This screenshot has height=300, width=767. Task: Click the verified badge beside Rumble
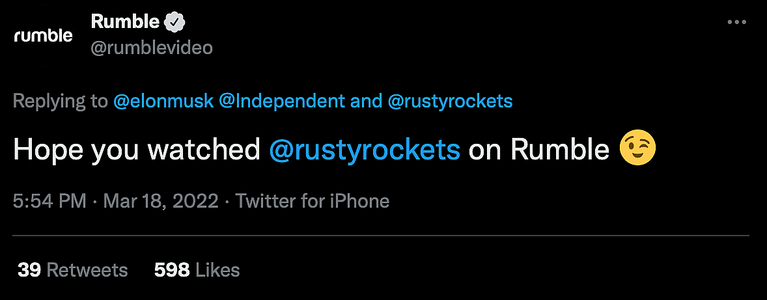coord(174,21)
